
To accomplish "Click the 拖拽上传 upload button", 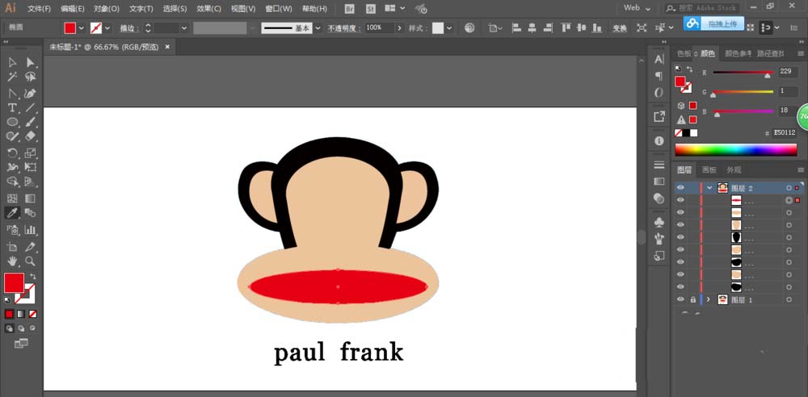I will click(x=713, y=23).
